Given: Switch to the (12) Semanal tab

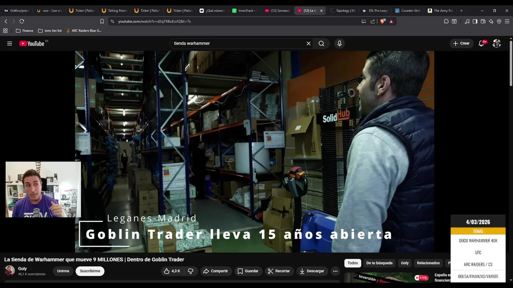Looking at the screenshot, I should click(x=277, y=11).
